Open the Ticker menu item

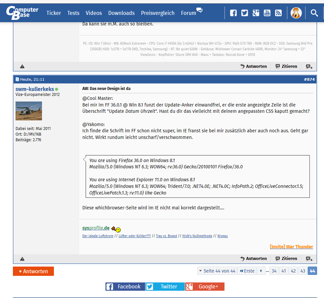pos(54,13)
